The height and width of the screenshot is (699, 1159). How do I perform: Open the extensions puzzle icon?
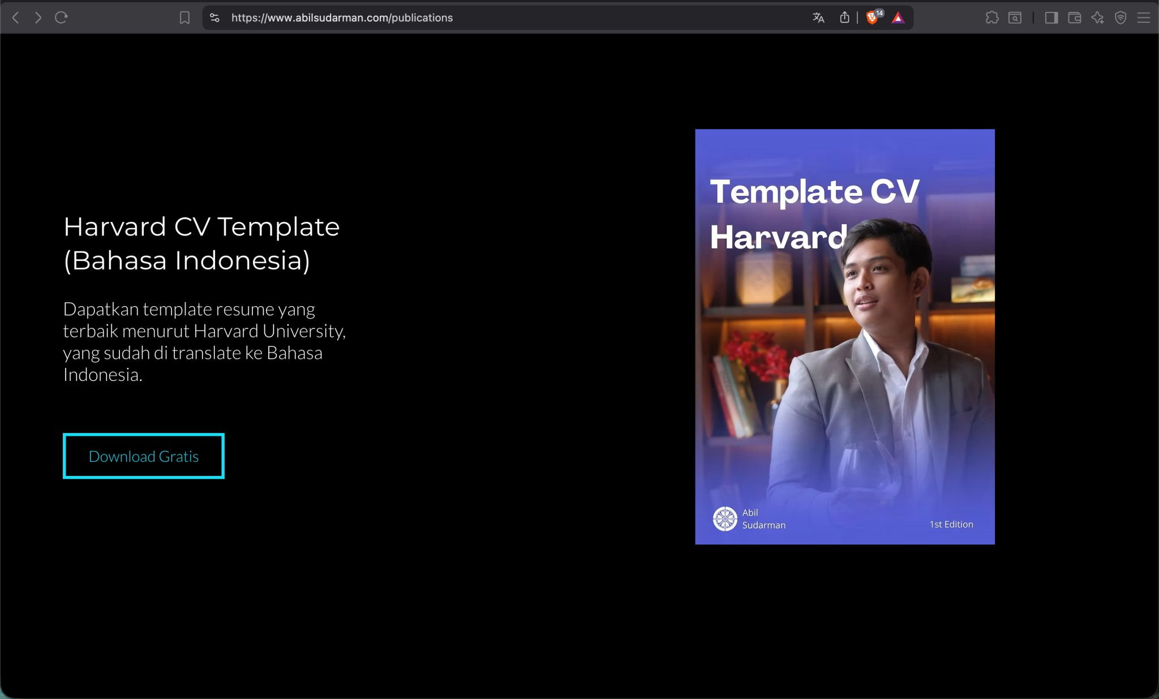point(992,18)
